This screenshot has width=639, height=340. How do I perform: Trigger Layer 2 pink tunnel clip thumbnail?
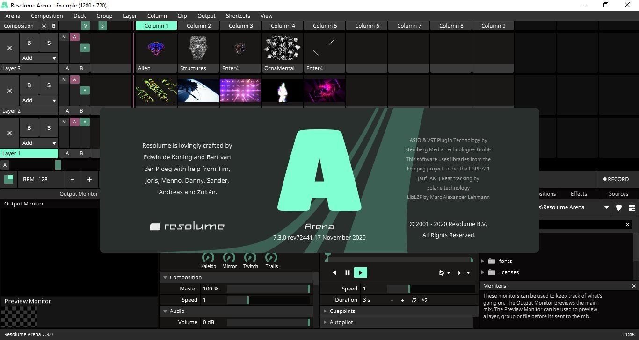tap(325, 91)
